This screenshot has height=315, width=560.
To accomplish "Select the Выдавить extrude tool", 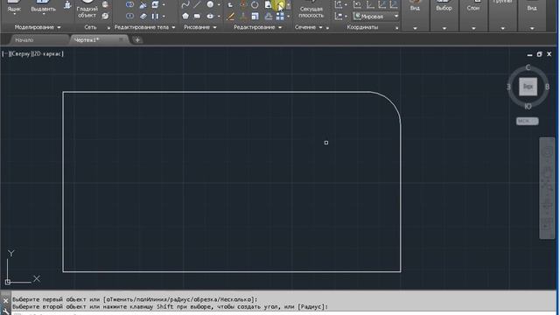I will click(43, 7).
